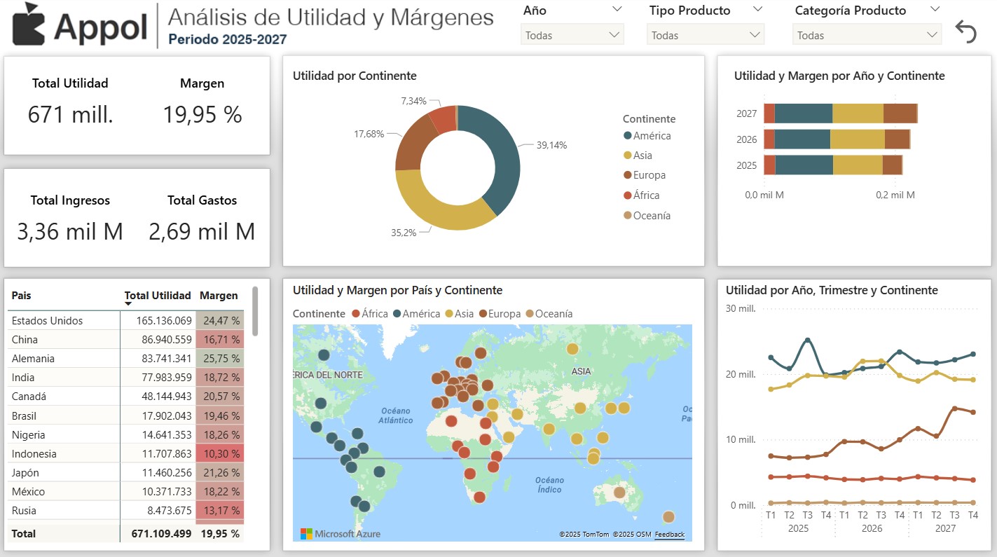Click the Feedback link on map

click(669, 535)
